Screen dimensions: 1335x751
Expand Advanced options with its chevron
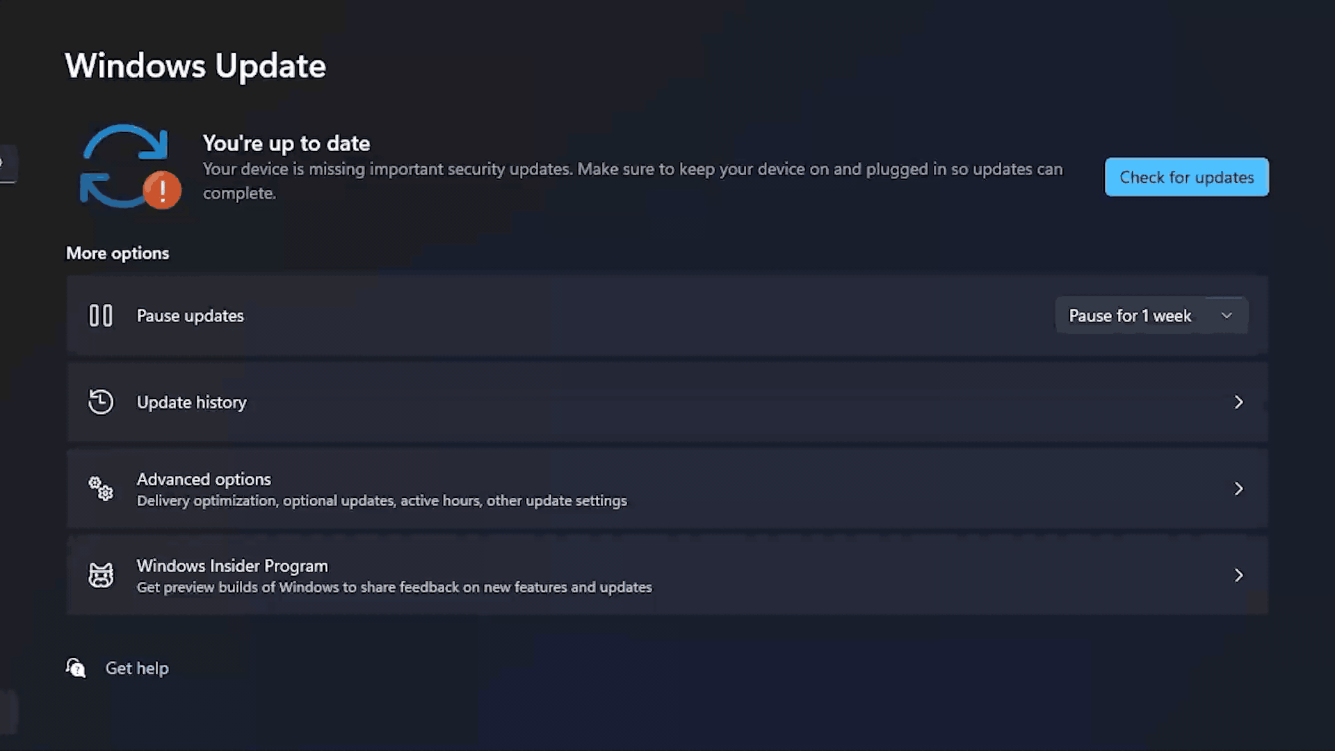[x=1238, y=489]
